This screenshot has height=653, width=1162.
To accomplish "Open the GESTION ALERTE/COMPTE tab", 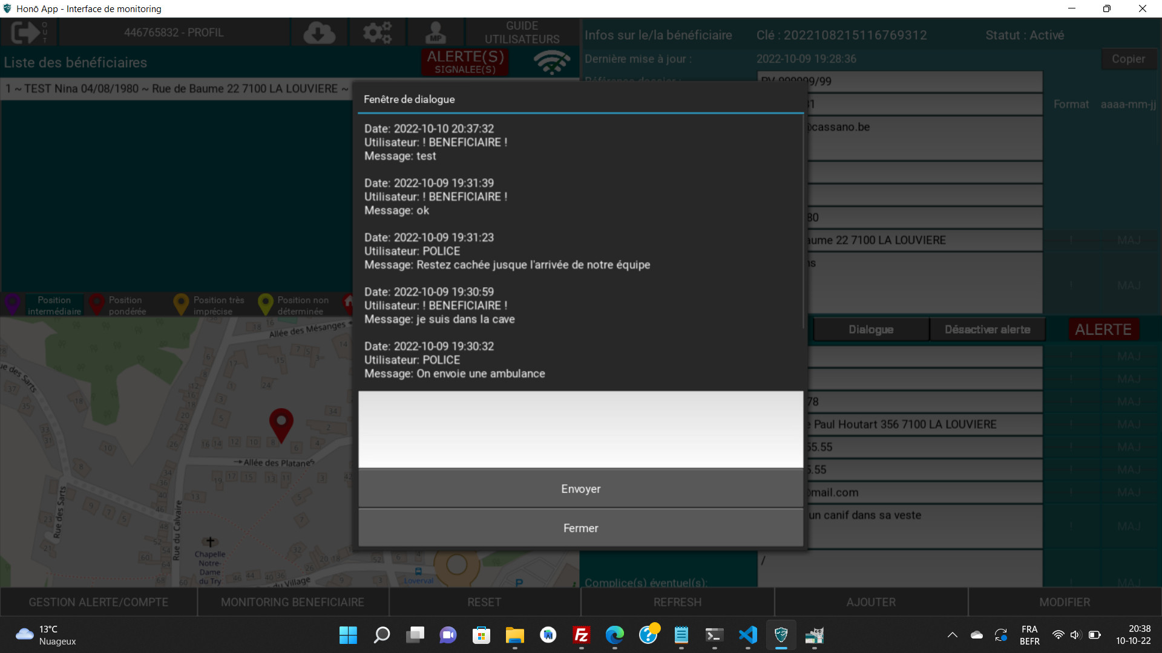I will coord(99,602).
